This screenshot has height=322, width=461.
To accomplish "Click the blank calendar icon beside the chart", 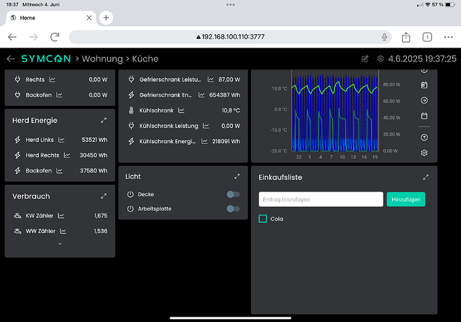I will (424, 116).
